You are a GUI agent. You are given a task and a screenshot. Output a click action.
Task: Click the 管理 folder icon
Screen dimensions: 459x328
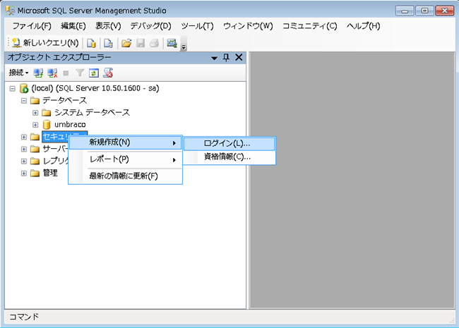pyautogui.click(x=35, y=174)
